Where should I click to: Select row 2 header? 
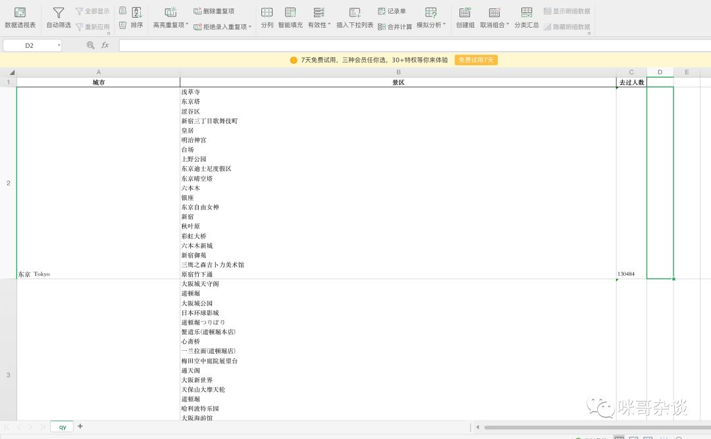point(8,183)
